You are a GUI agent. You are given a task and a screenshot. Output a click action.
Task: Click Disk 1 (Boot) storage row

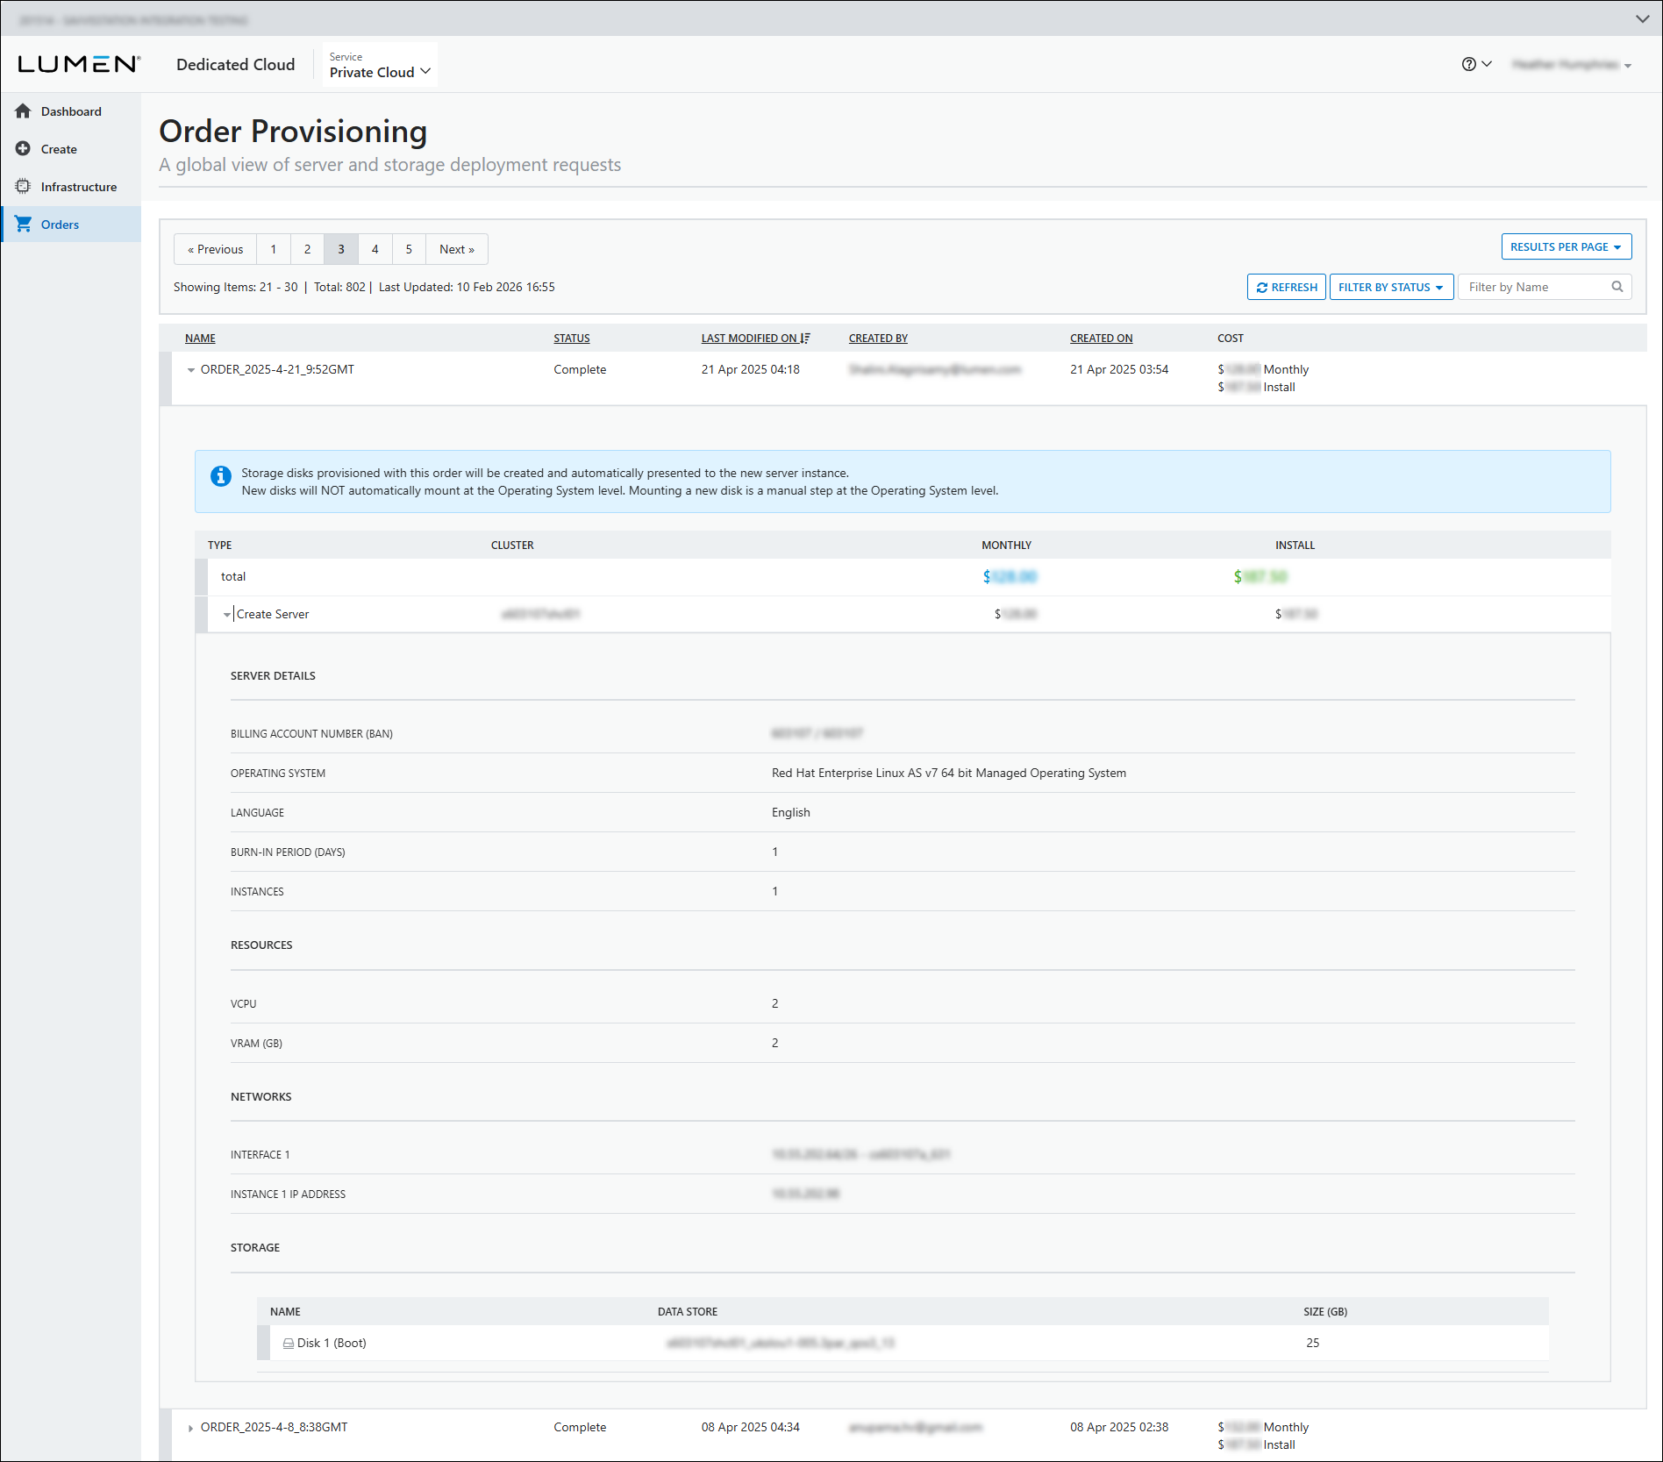point(903,1344)
